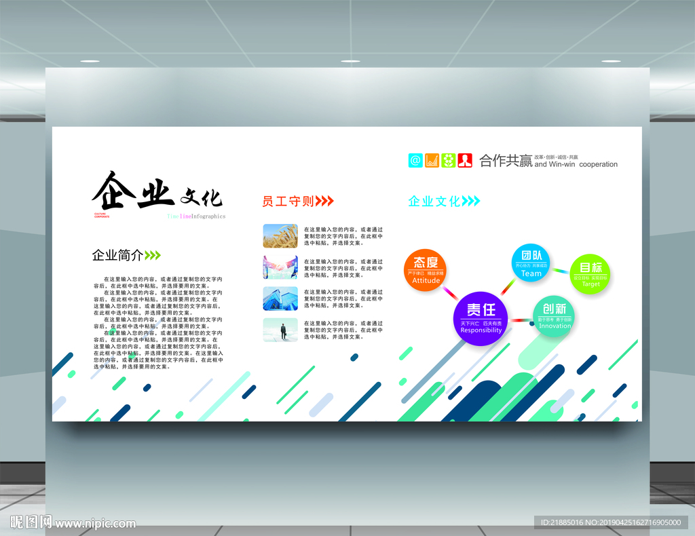Select the orange Attitude circle
Screen dimensions: 695x536
point(425,270)
